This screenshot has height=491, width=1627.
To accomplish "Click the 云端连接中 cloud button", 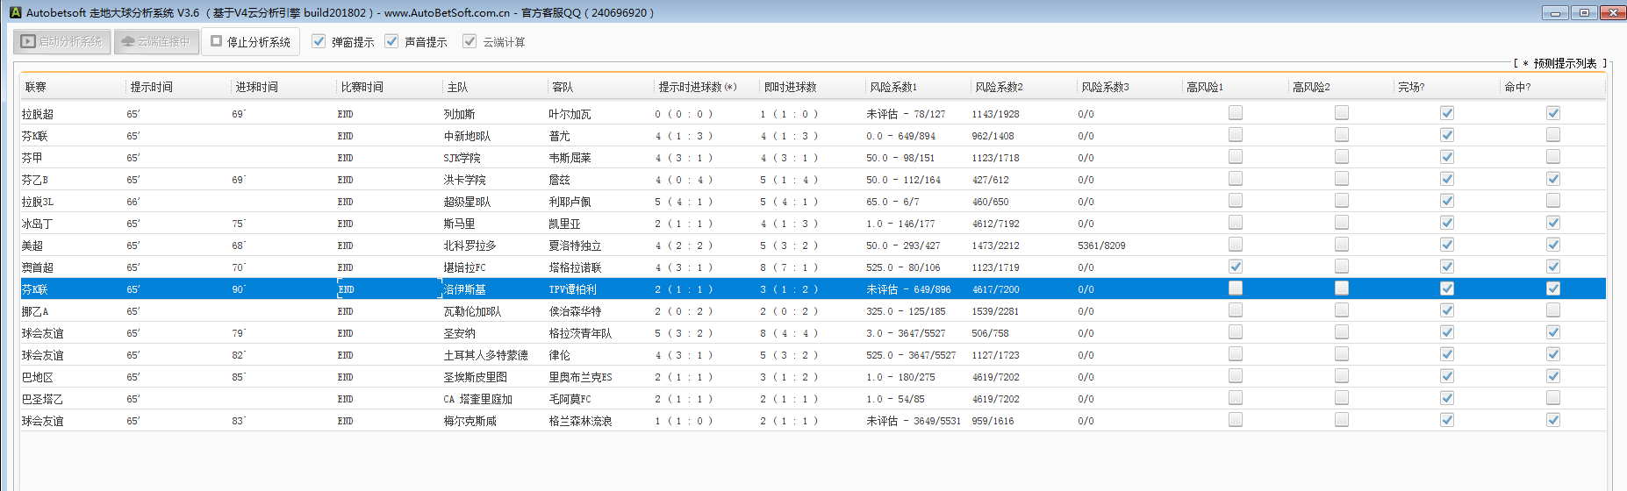I will (x=156, y=41).
